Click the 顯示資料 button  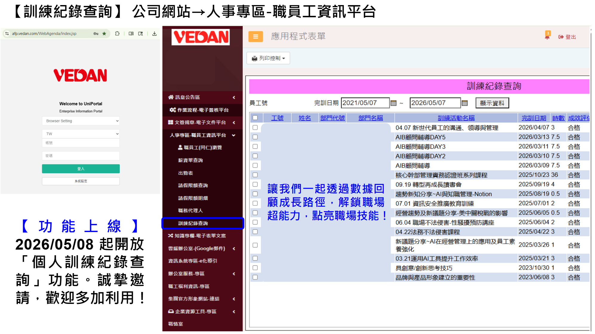[x=492, y=103]
